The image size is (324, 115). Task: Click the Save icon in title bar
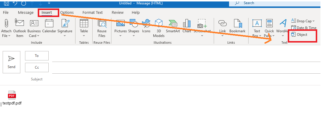coord(6,3)
